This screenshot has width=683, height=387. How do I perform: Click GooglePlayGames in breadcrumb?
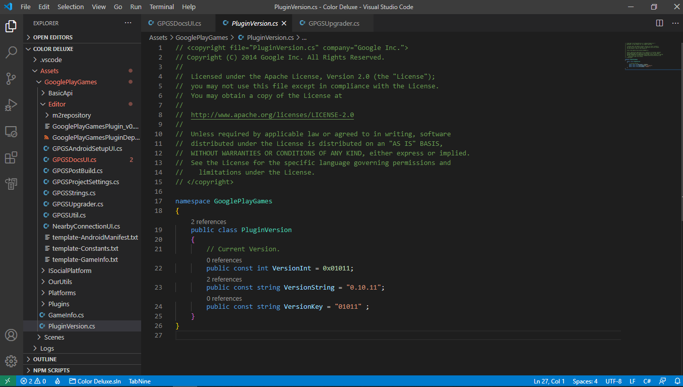point(202,37)
